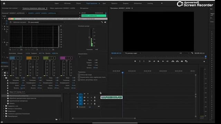Click the output gain slider handle
The width and height of the screenshot is (221, 124).
point(89,38)
